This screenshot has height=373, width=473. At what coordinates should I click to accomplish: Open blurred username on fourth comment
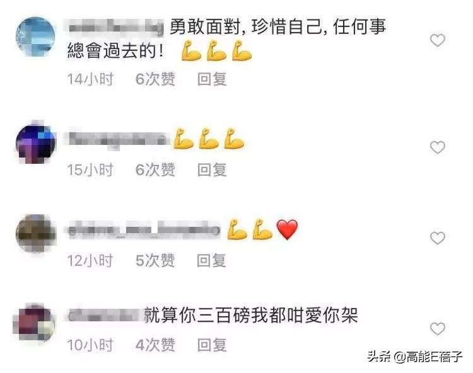pos(104,316)
